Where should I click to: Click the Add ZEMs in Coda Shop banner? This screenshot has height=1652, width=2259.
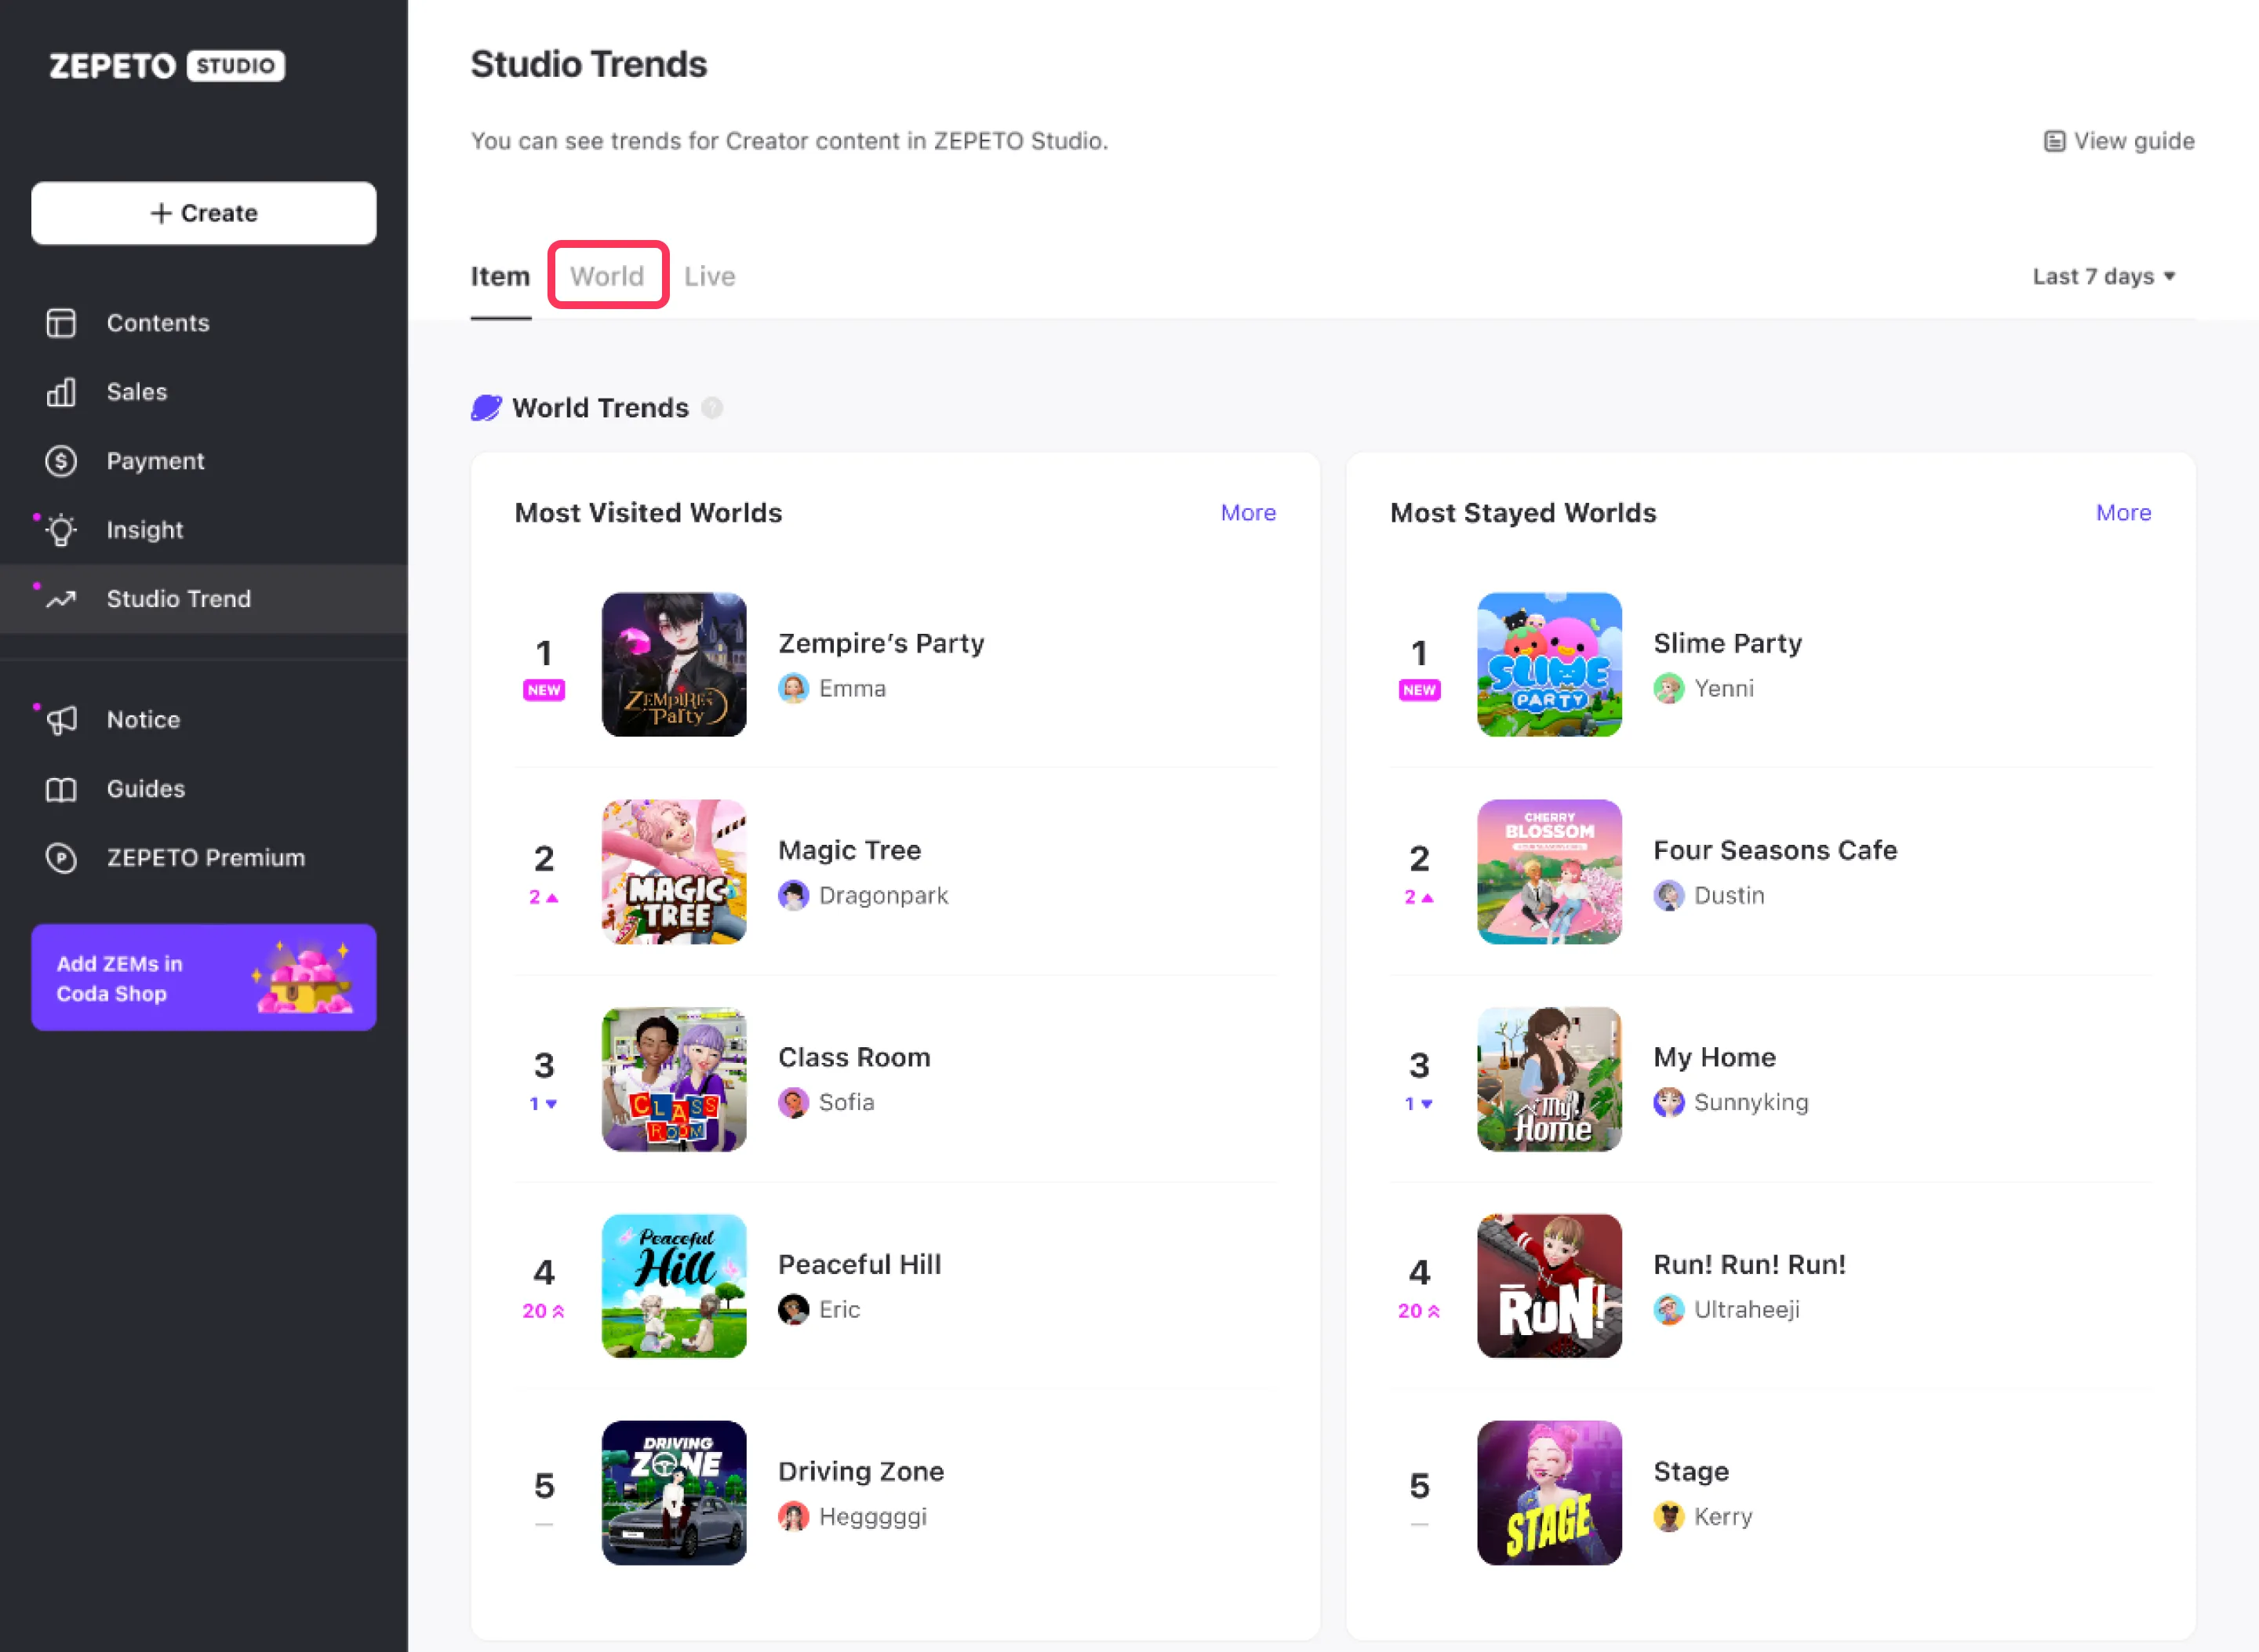tap(204, 977)
